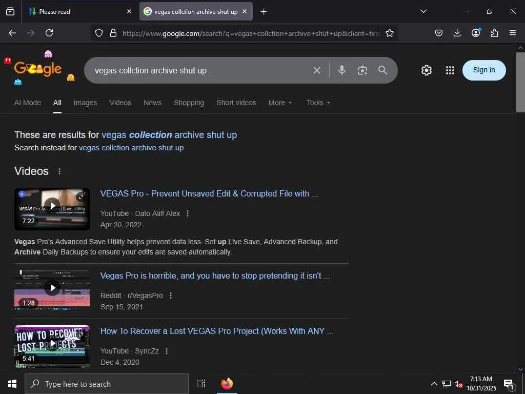Click inside the Google search text field
Viewport: 525px width, 394px height.
(201, 70)
